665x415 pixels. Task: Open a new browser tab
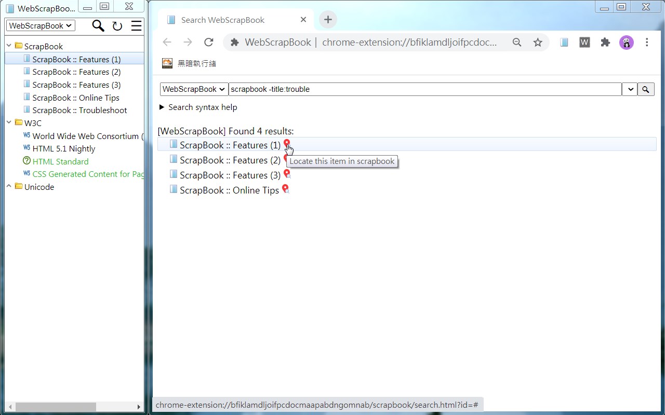coord(328,20)
